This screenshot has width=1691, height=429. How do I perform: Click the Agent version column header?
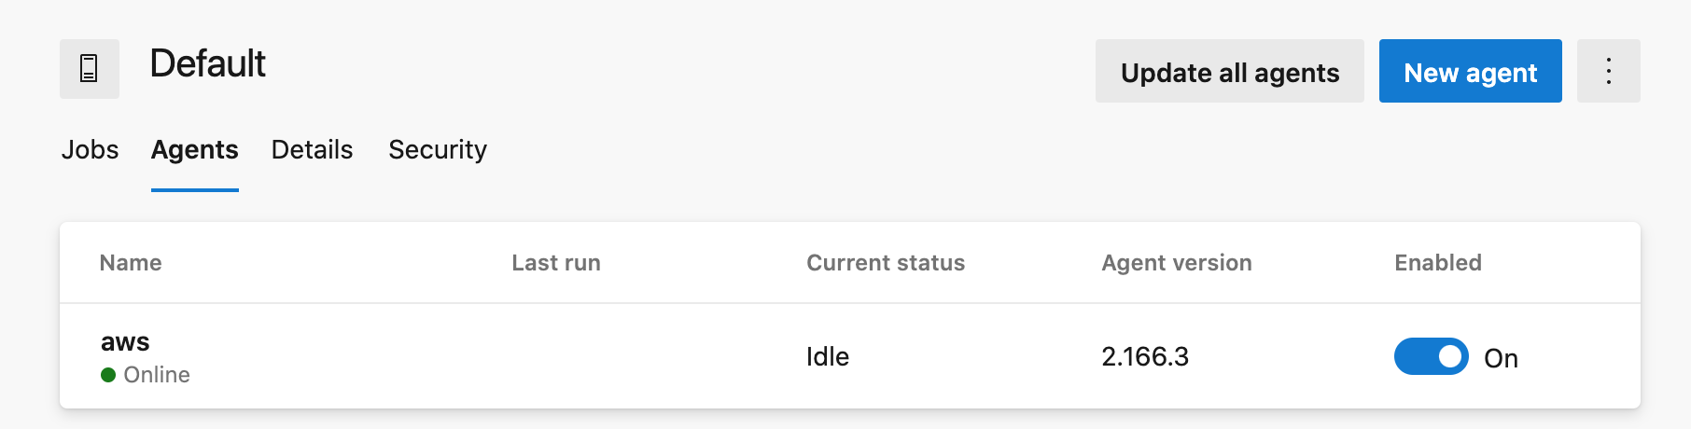coord(1176,263)
